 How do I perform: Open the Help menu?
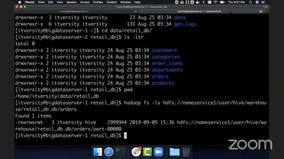coord(137,2)
